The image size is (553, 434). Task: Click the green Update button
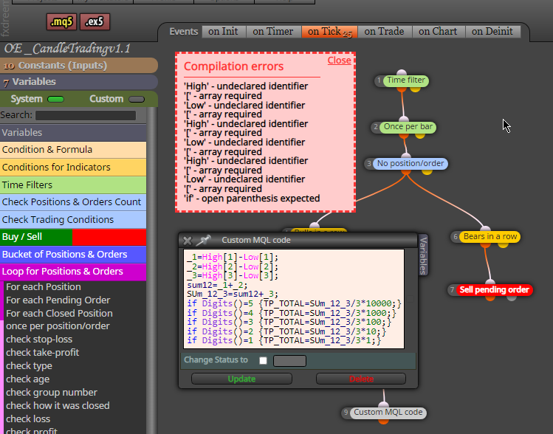coord(241,379)
